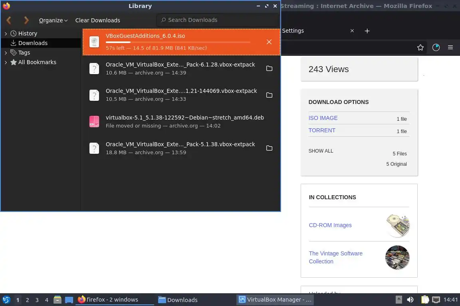Switch to workspace 2 in the pager
The width and height of the screenshot is (460, 306).
[27, 300]
